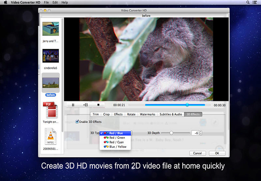Open the Edit menu
This screenshot has height=181, width=261.
pos(55,2)
